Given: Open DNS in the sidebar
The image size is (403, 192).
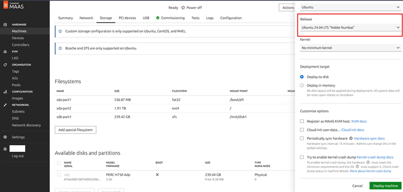Looking at the screenshot, I should tap(15, 119).
